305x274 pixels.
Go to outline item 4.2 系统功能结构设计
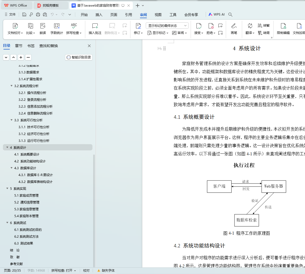(30, 161)
